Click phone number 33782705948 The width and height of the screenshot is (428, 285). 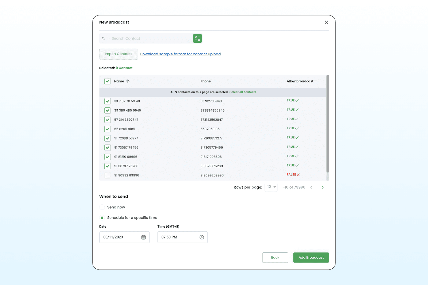(211, 101)
